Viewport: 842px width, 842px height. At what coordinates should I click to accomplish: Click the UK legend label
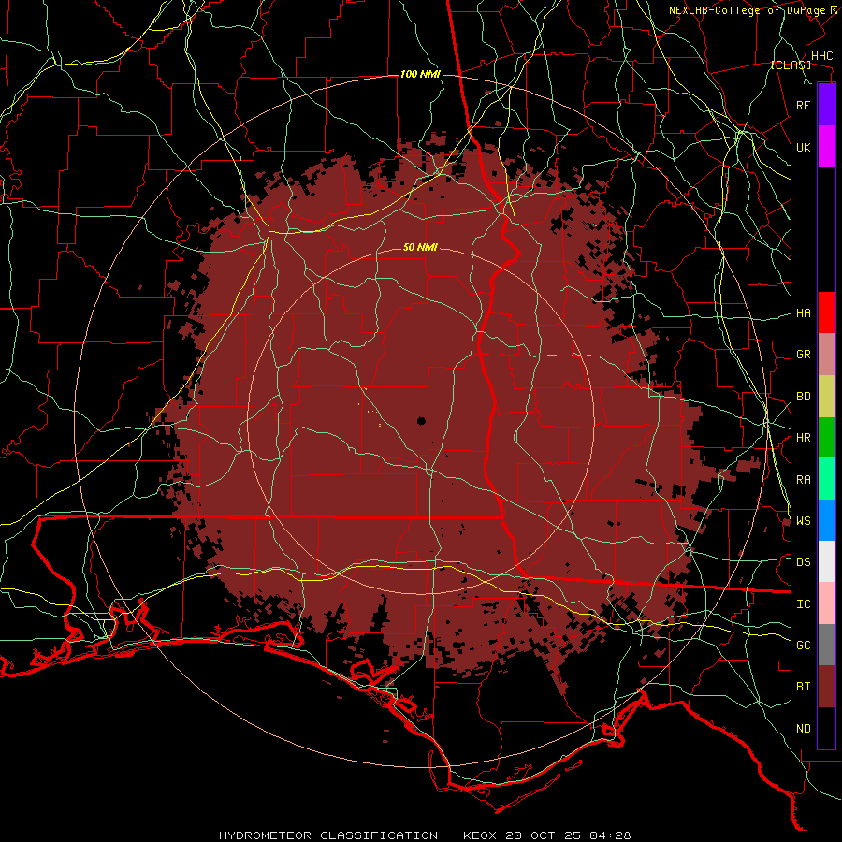point(804,147)
